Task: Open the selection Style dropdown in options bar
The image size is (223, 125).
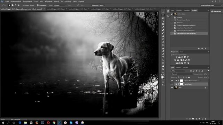Action: click(x=60, y=5)
